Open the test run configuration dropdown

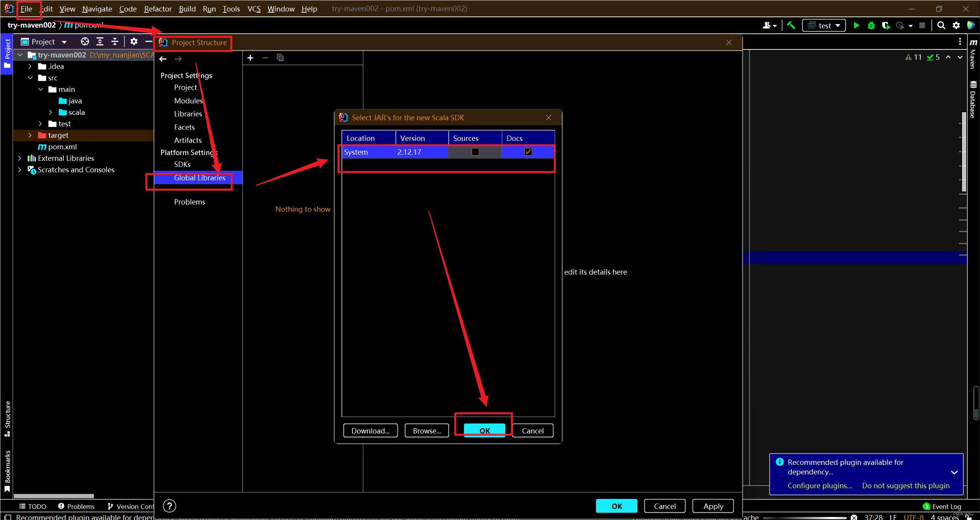824,26
